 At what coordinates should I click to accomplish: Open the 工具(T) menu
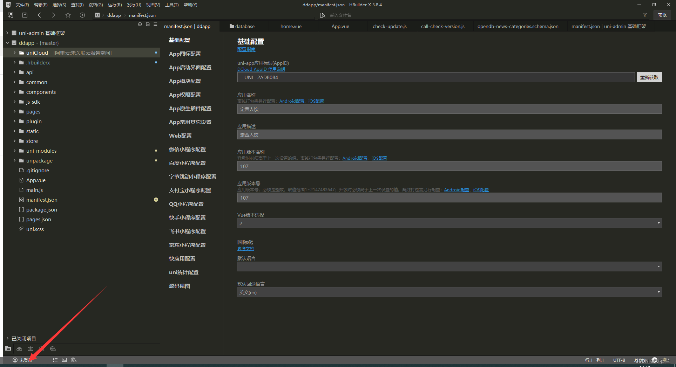point(172,5)
